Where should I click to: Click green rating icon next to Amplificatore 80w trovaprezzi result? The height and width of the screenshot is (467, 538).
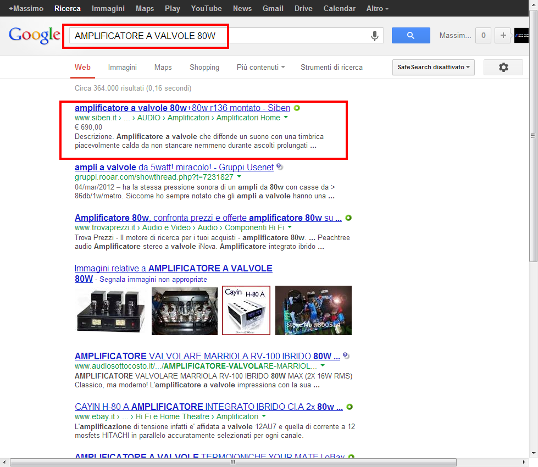tap(348, 218)
